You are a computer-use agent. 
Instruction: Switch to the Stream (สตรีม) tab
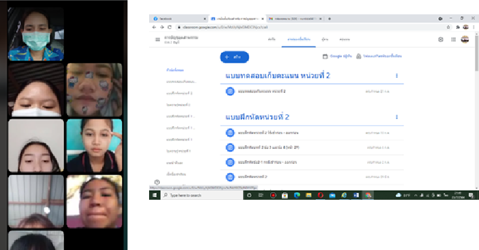[271, 39]
